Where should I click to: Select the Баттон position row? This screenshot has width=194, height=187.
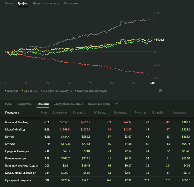click(97, 137)
